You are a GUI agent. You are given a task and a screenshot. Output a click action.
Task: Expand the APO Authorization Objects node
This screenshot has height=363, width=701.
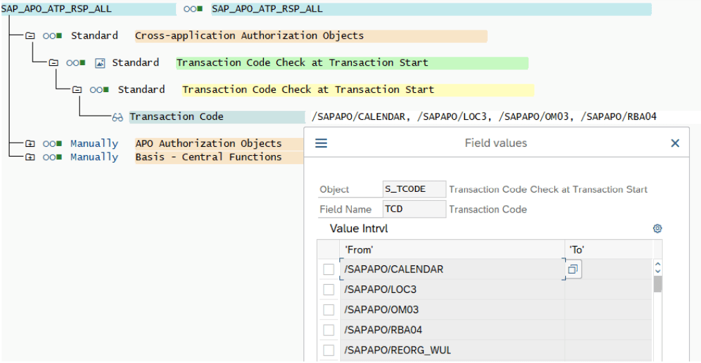(x=30, y=143)
